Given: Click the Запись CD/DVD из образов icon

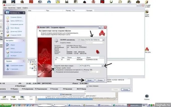Looking at the screenshot, I should coord(8,21).
